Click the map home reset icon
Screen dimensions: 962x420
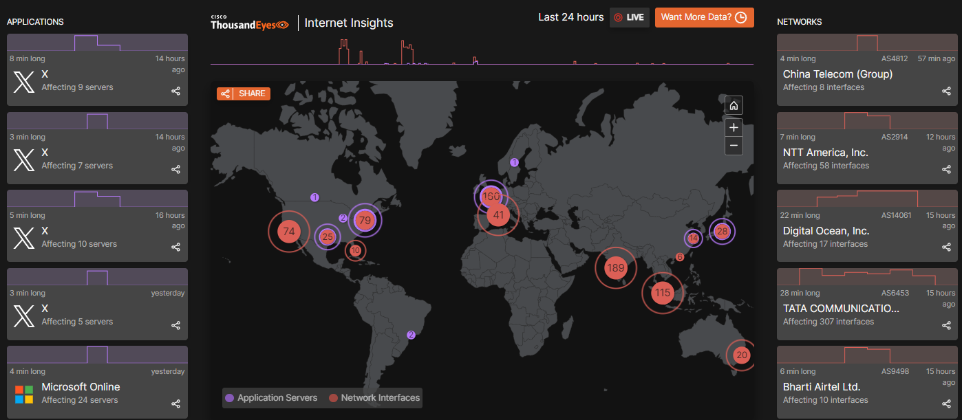click(x=734, y=106)
